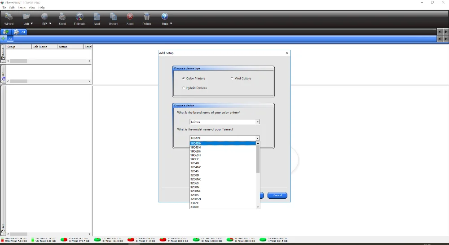Click the D: drive pie chart indicator
Viewport: 449px width, 245px height.
[97, 240]
